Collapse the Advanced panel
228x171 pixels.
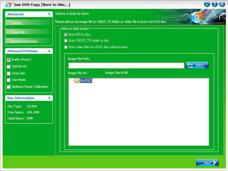[49, 14]
